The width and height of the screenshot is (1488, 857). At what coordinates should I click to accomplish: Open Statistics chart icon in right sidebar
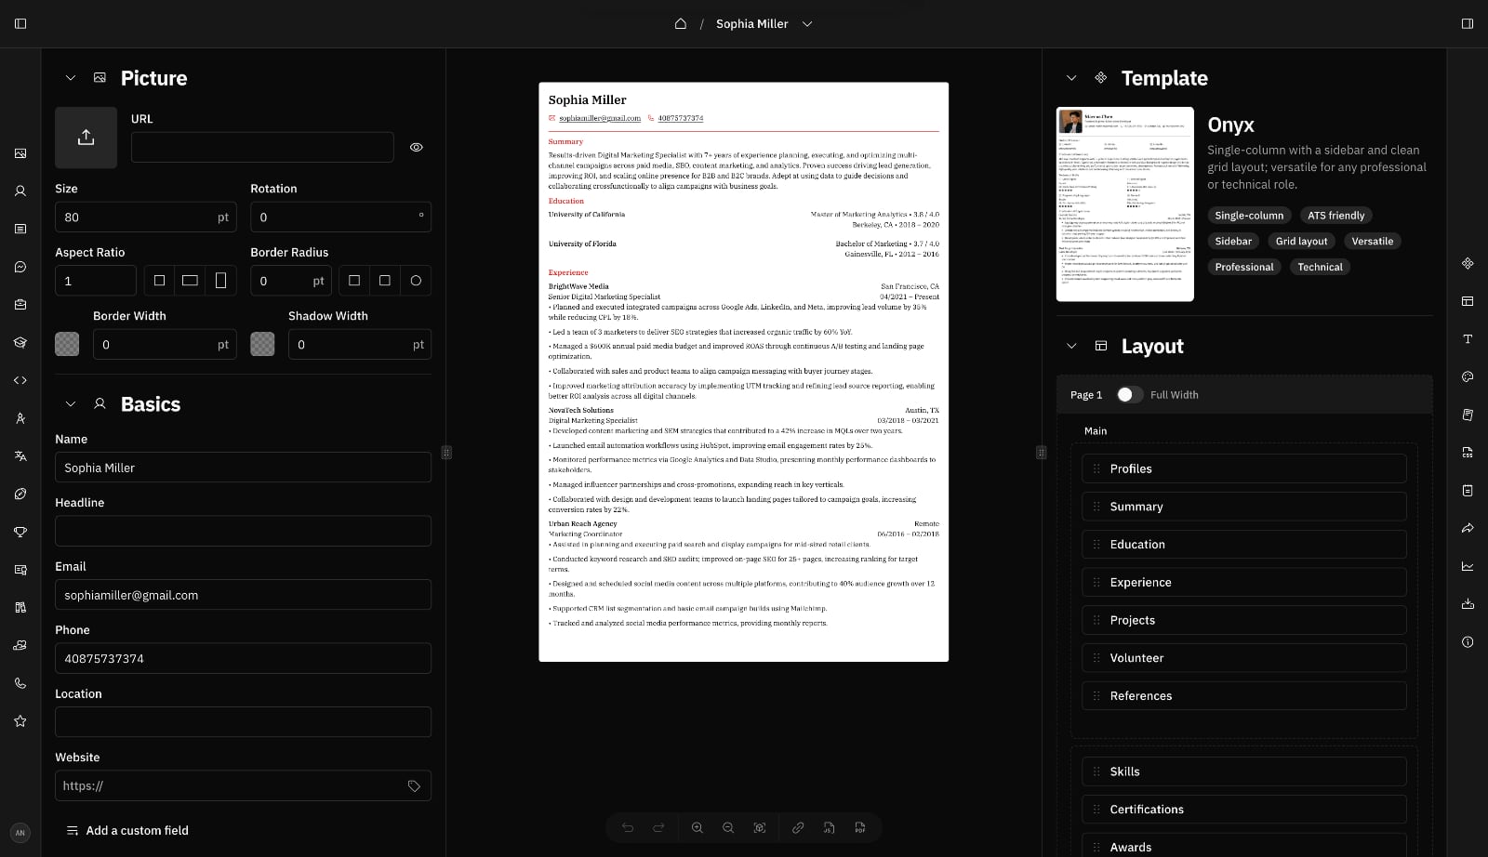[x=1468, y=566]
